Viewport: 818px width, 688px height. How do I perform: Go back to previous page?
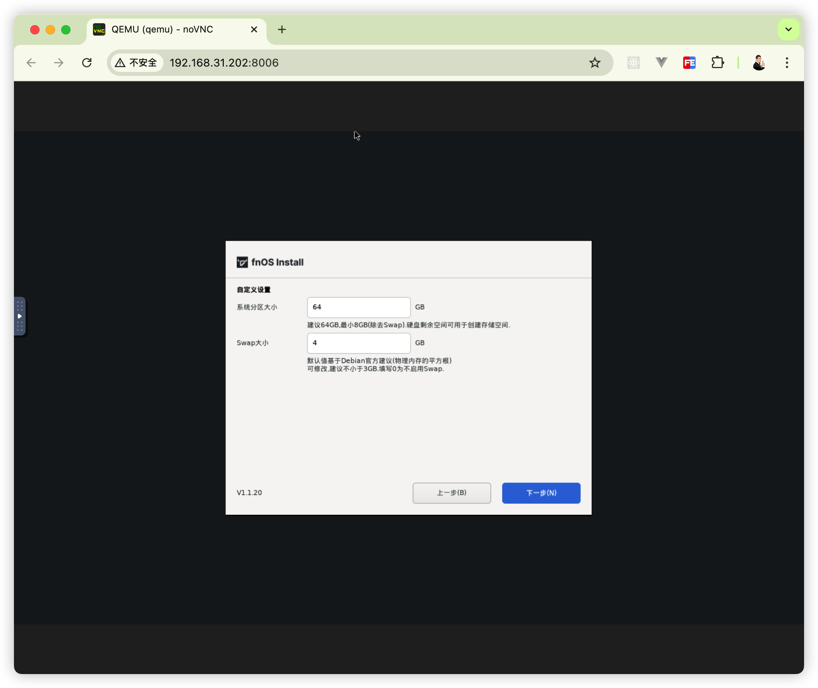pos(31,63)
